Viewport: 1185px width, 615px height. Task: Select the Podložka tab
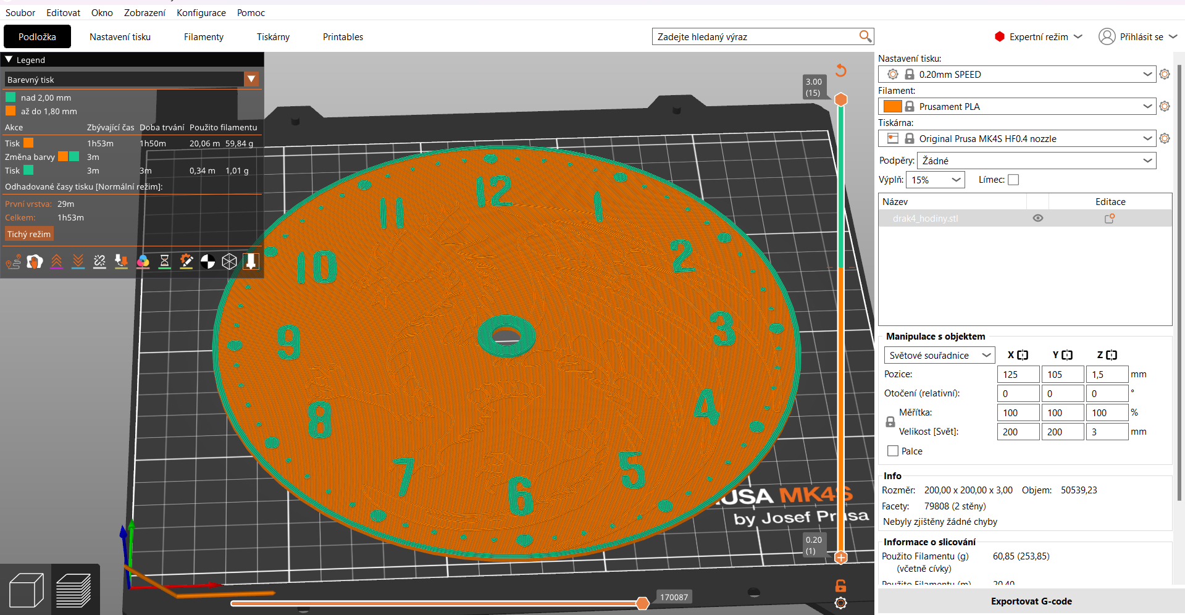coord(37,36)
